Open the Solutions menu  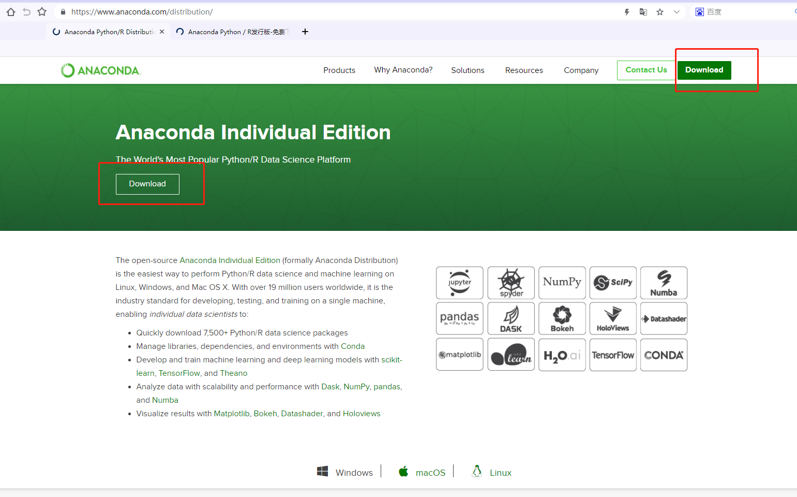pyautogui.click(x=468, y=70)
